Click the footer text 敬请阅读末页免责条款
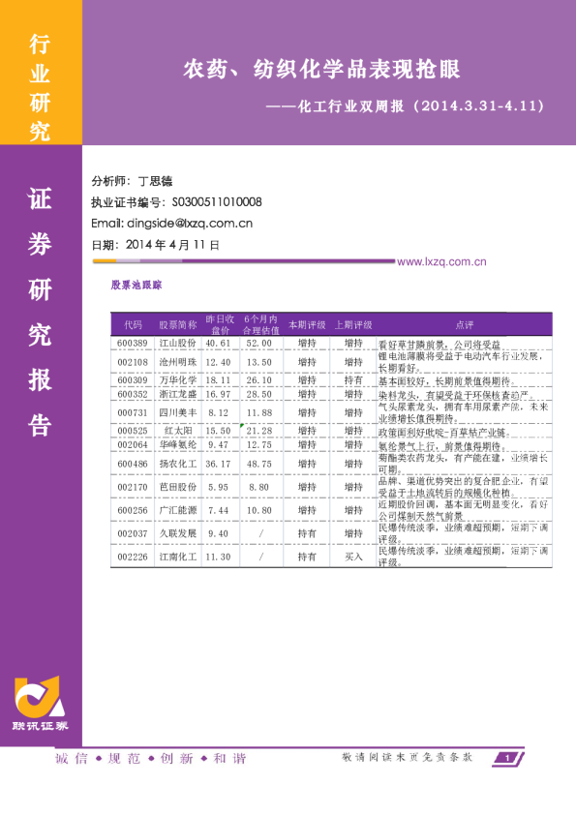 click(x=407, y=757)
